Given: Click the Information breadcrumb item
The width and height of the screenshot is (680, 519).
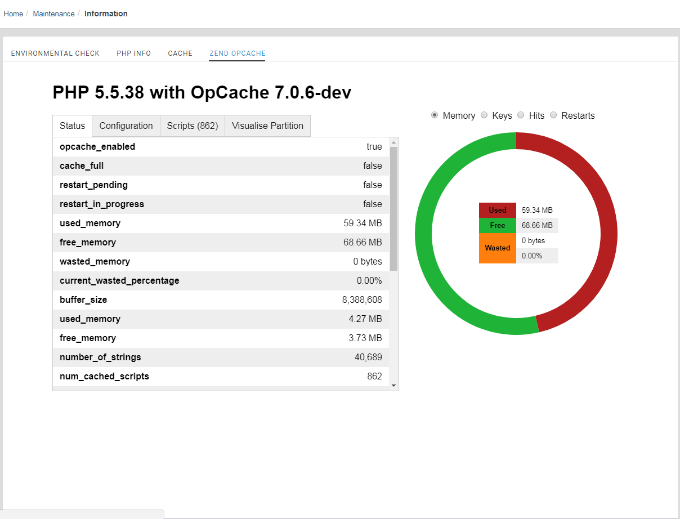Looking at the screenshot, I should click(x=106, y=14).
